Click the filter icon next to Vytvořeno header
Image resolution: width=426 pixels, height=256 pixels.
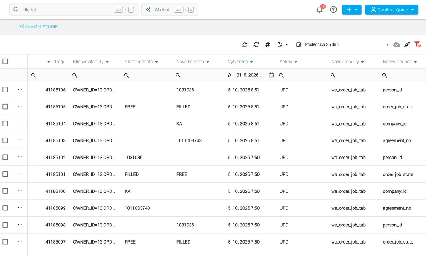coord(252,62)
